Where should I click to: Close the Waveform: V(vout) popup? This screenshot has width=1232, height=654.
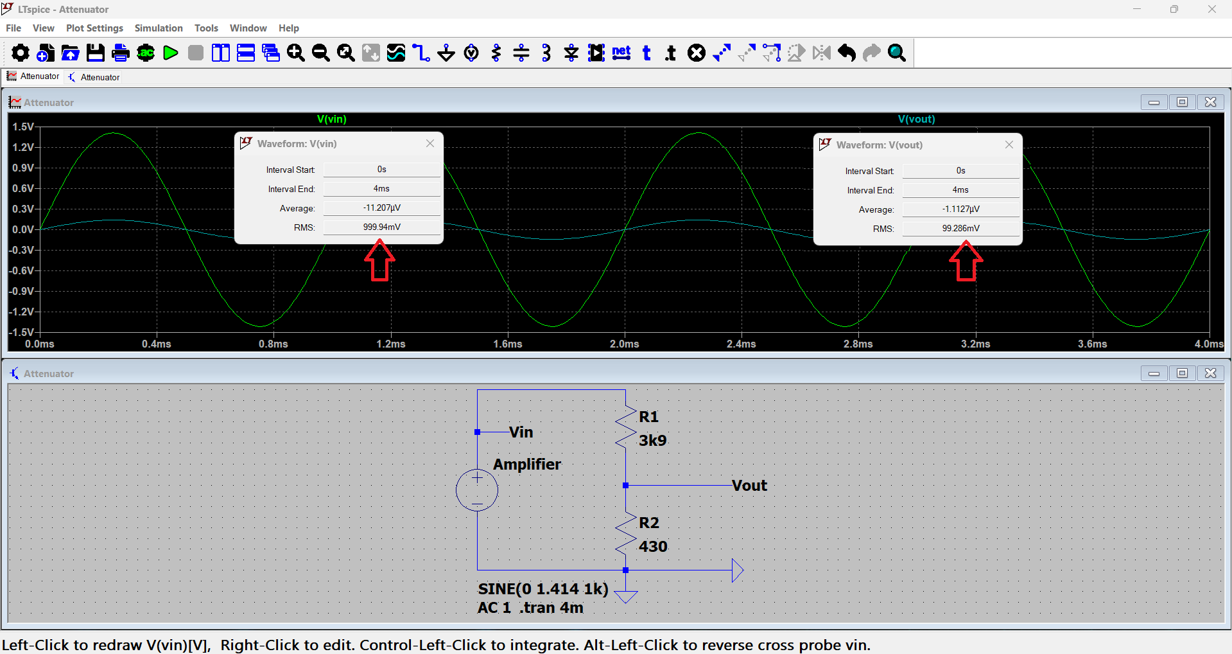coord(1009,145)
